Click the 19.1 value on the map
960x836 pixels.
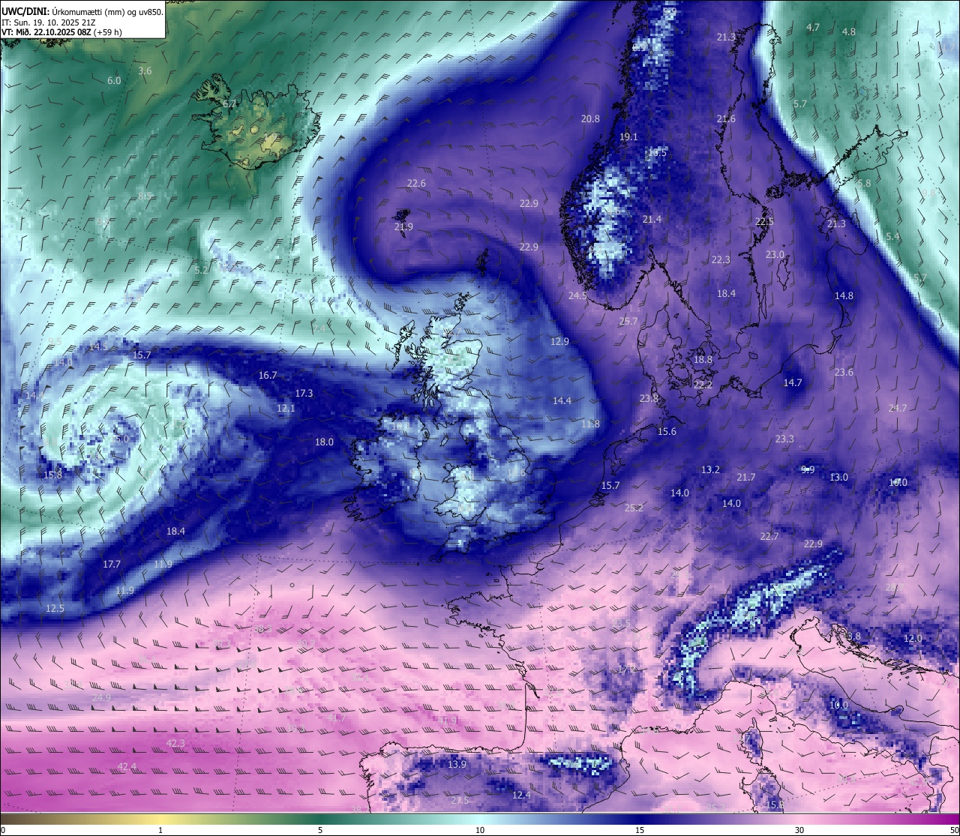[628, 137]
